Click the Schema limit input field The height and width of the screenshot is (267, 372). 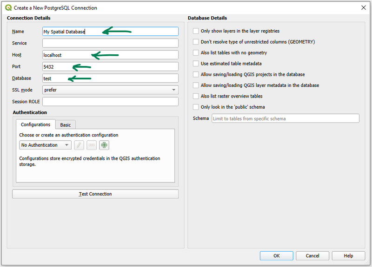point(286,118)
